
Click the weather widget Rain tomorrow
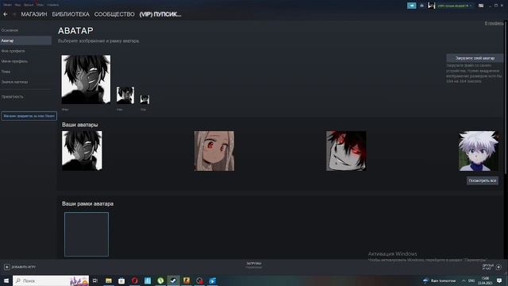pyautogui.click(x=439, y=280)
